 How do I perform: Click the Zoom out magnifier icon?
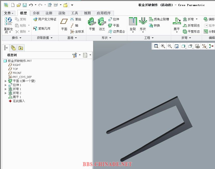point(170,46)
